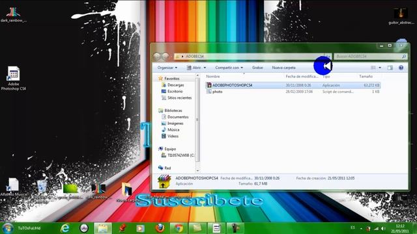
Task: Click the ES language indicator
Action: click(352, 227)
